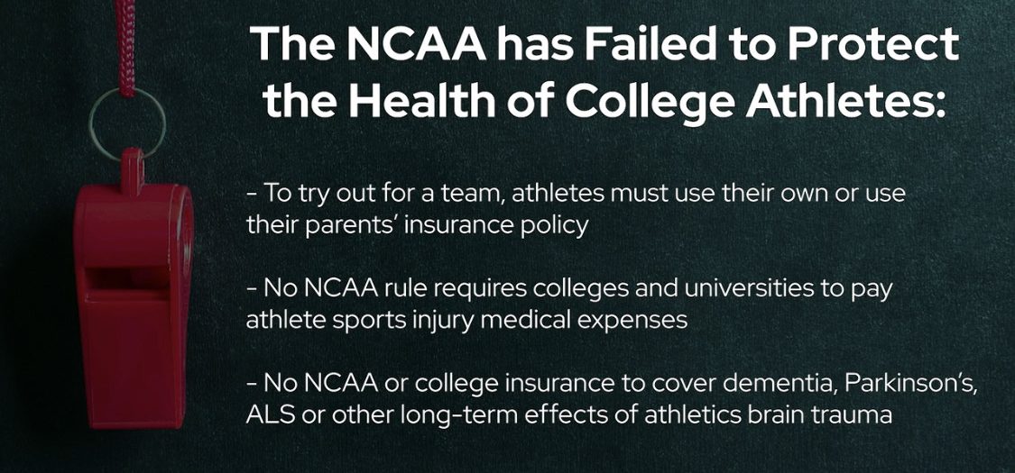Click the red whistle body
The image size is (1015, 473).
(x=131, y=342)
